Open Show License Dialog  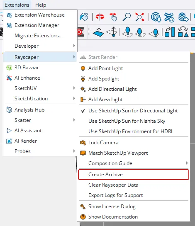134,207
